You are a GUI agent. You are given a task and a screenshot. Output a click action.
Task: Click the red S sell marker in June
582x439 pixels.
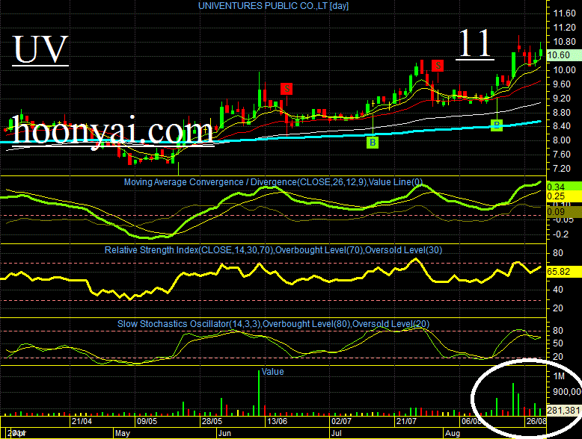coord(287,89)
